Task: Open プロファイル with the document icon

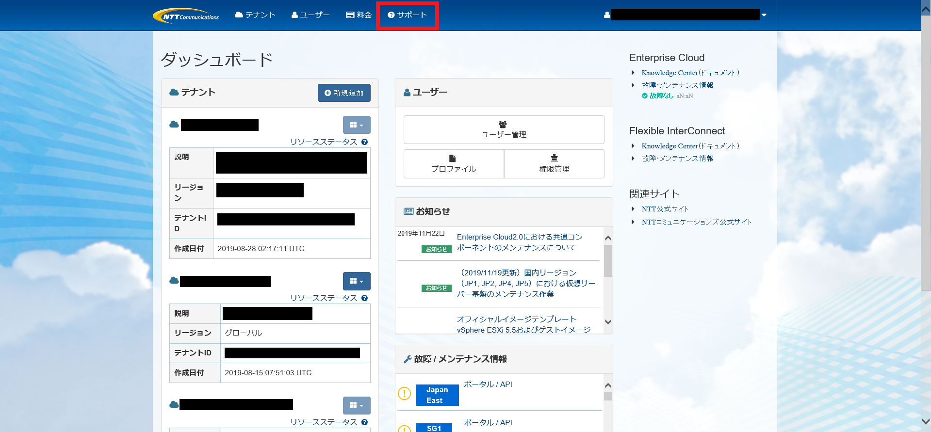Action: click(x=454, y=164)
